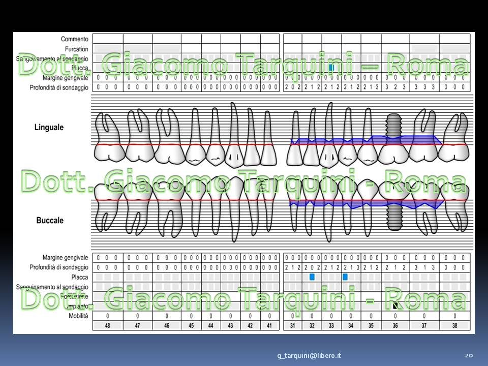Toggle the blue plaque marker on buccal tooth 34
This screenshot has width=488, height=366.
[345, 277]
